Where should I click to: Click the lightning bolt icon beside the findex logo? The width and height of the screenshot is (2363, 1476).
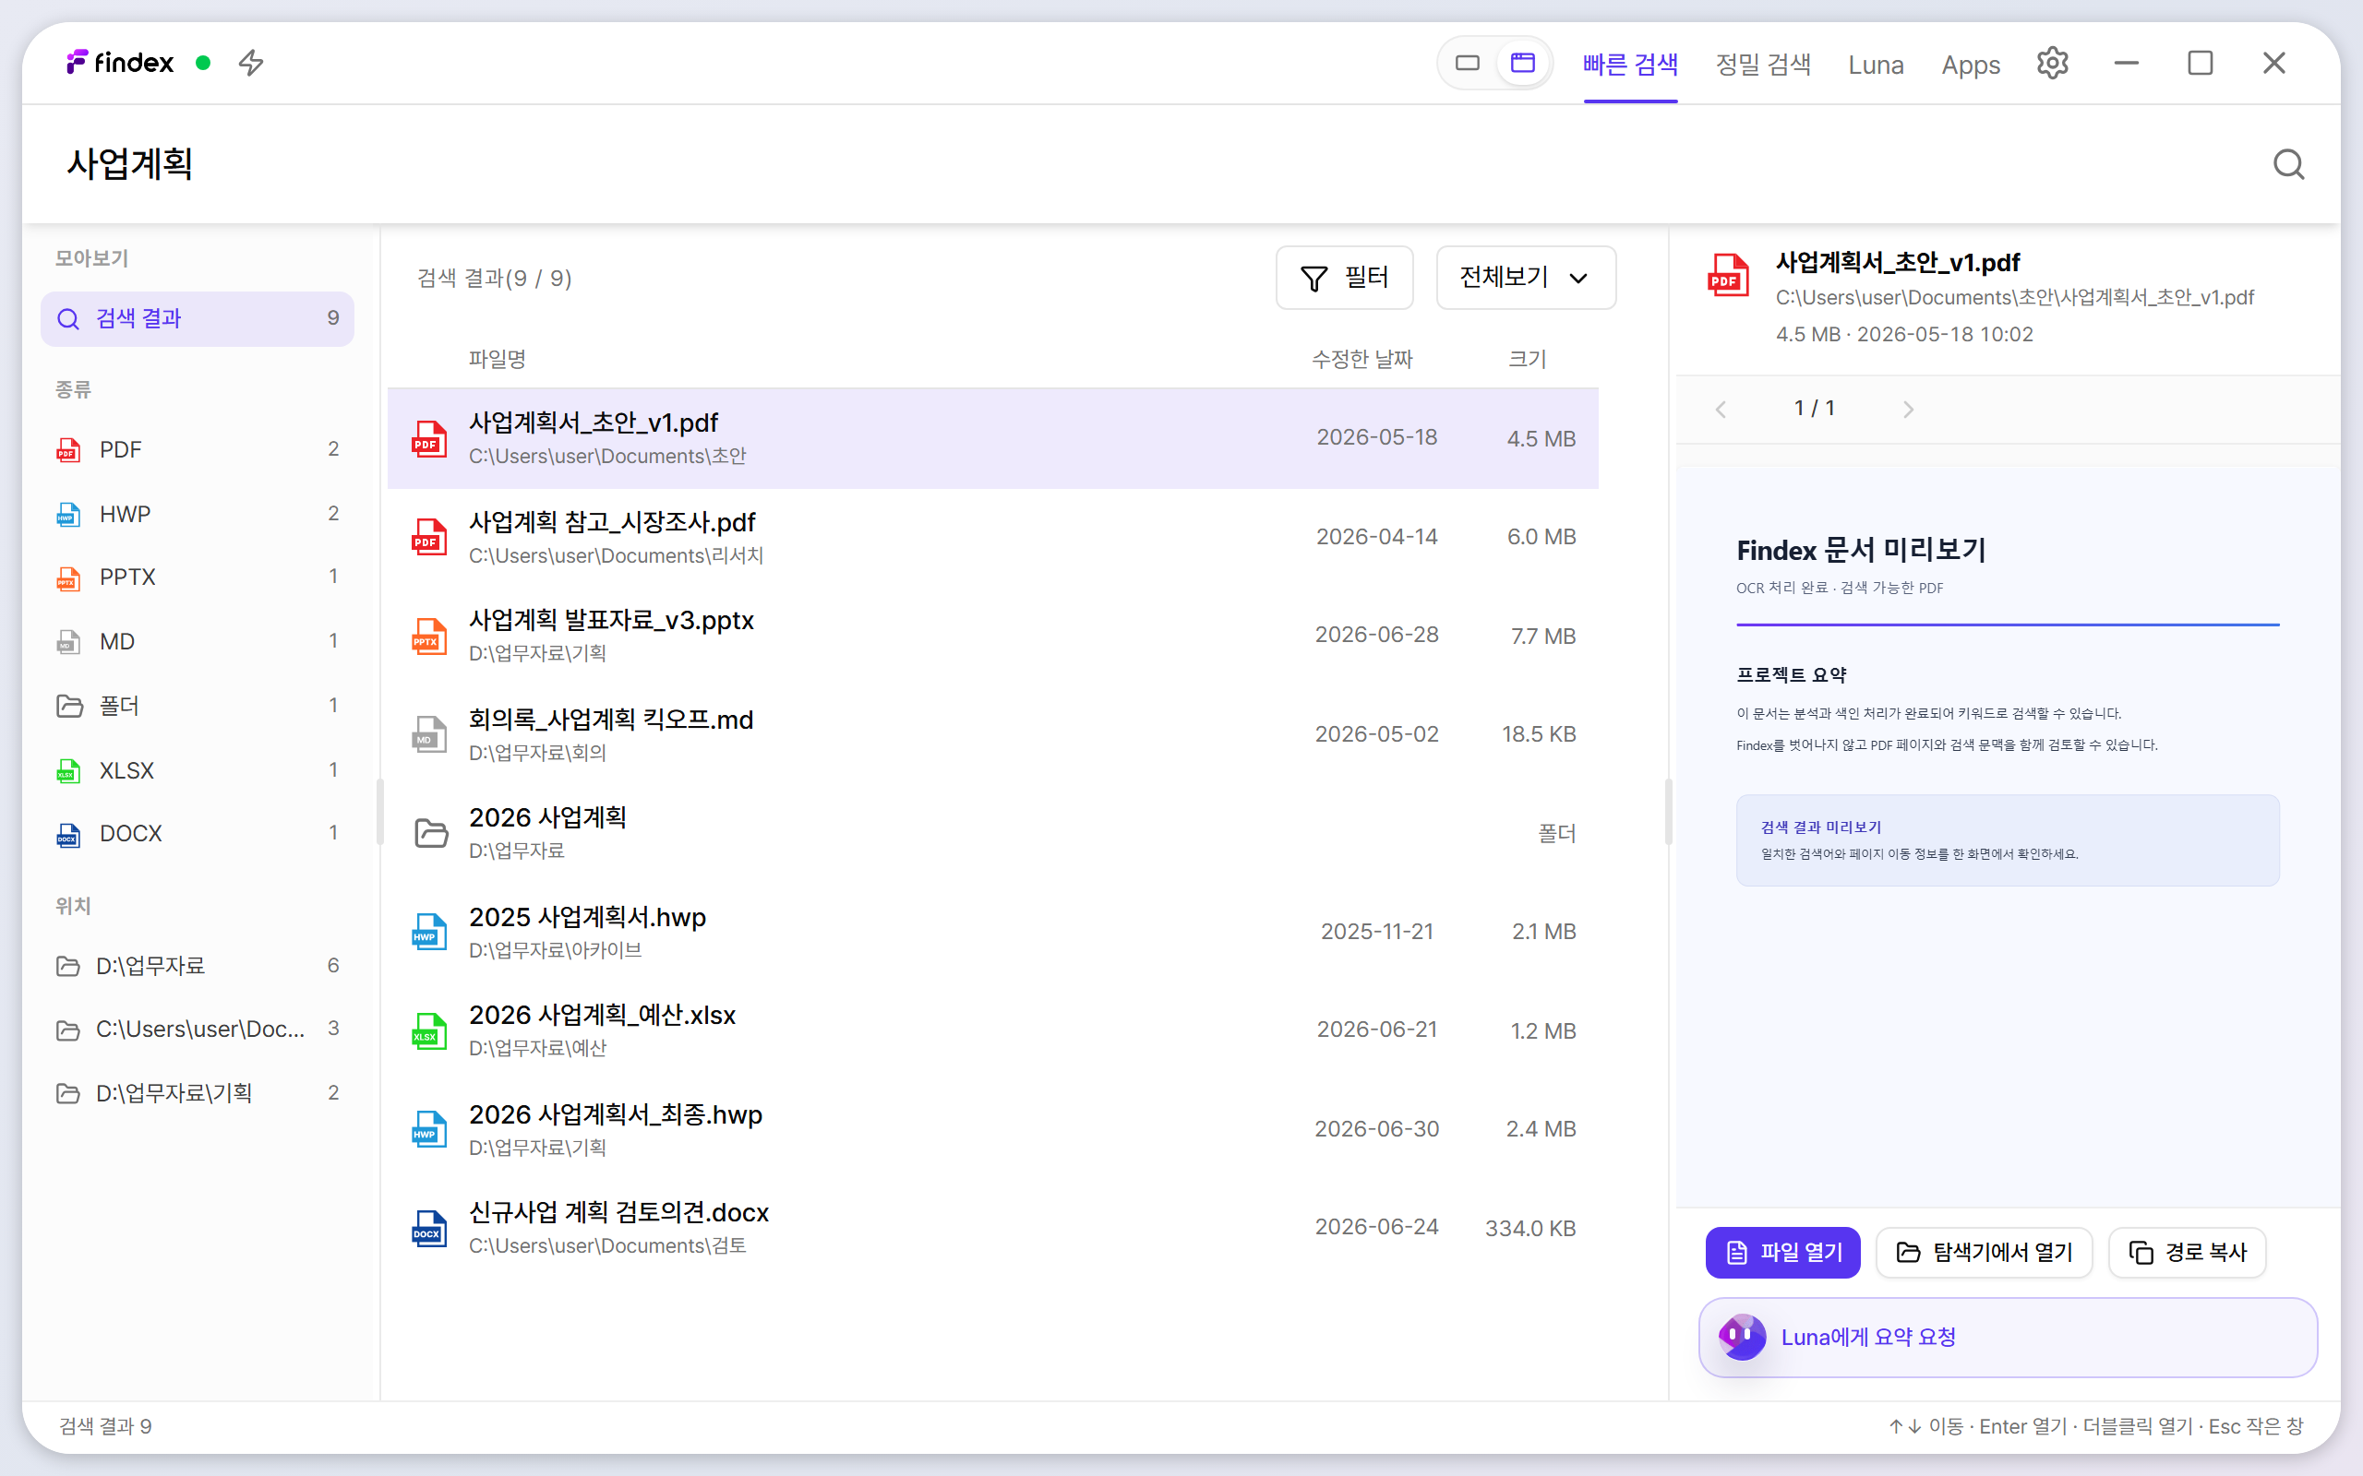pos(251,64)
